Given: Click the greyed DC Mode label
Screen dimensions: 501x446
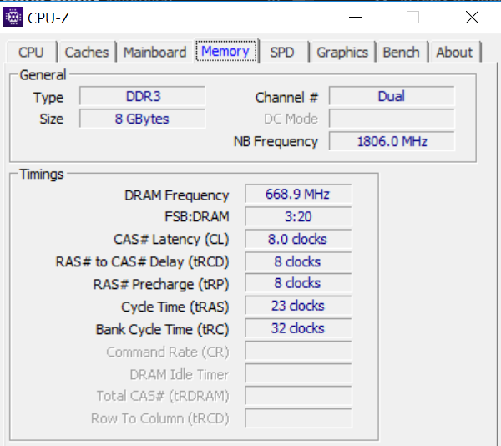Looking at the screenshot, I should [x=291, y=119].
